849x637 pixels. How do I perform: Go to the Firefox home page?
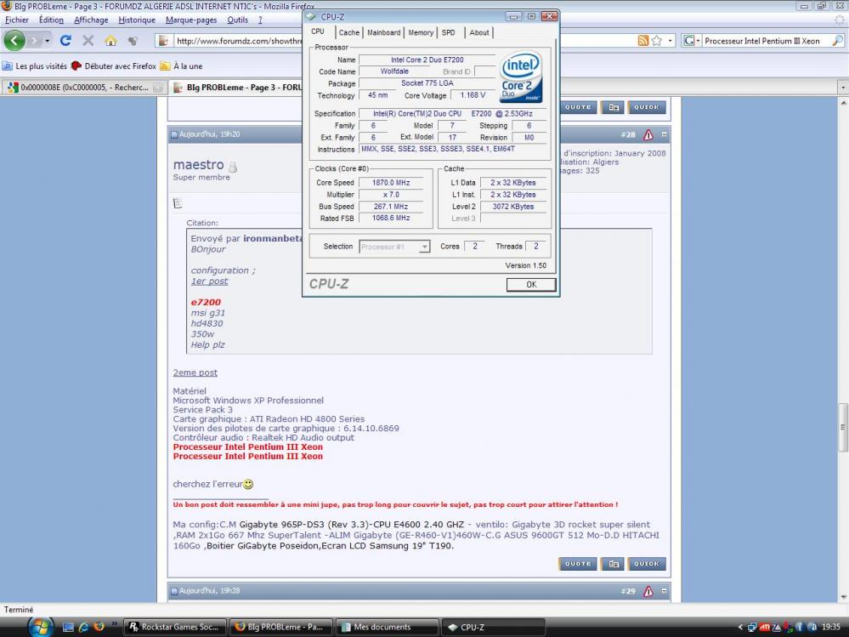110,41
